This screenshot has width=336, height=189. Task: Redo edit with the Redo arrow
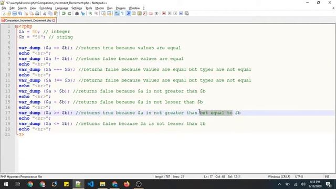tap(69, 14)
